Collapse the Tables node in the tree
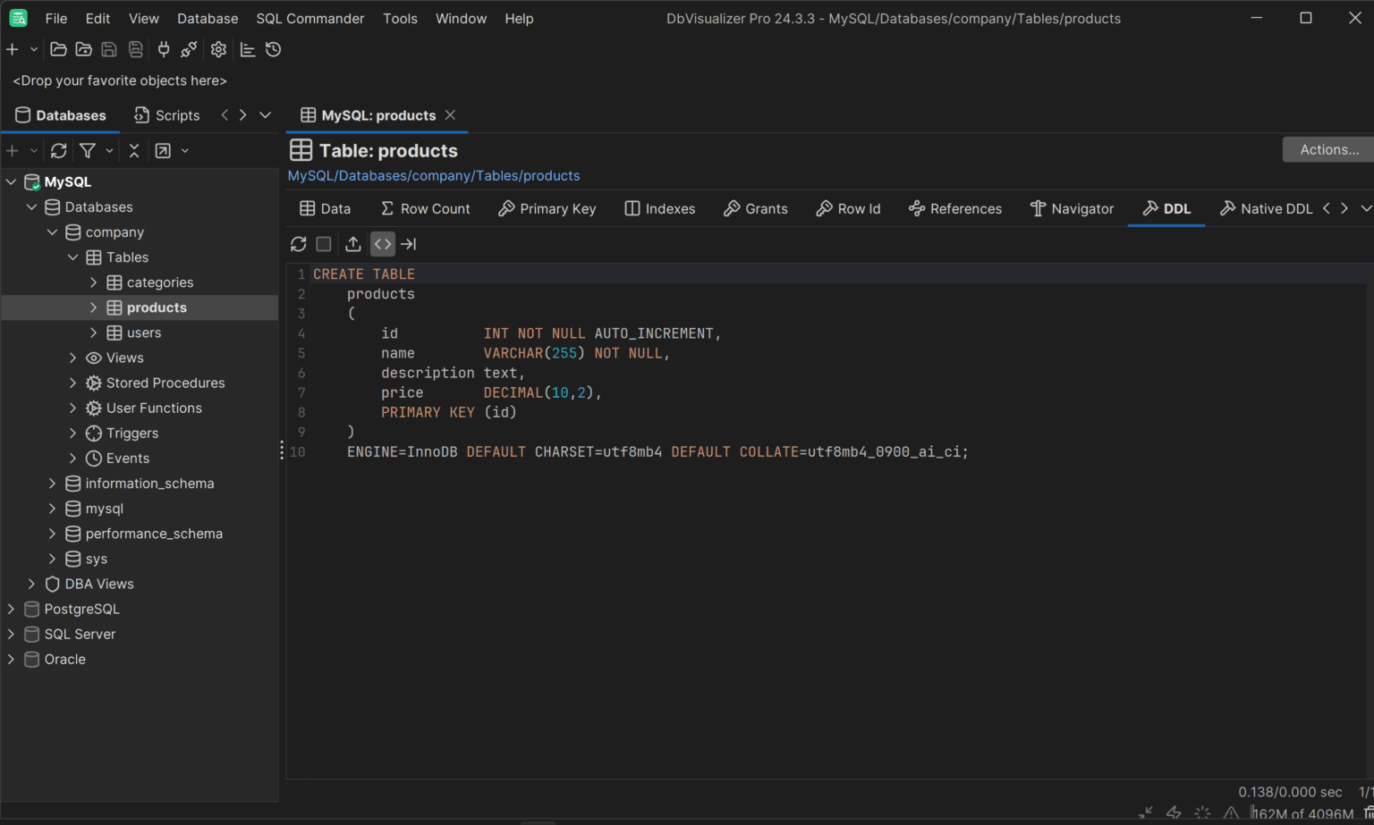 (x=73, y=257)
